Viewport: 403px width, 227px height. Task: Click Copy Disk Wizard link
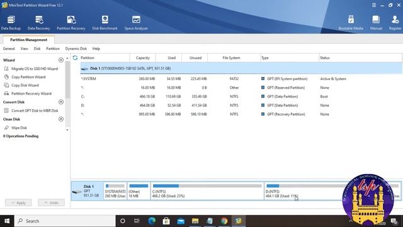[25, 85]
